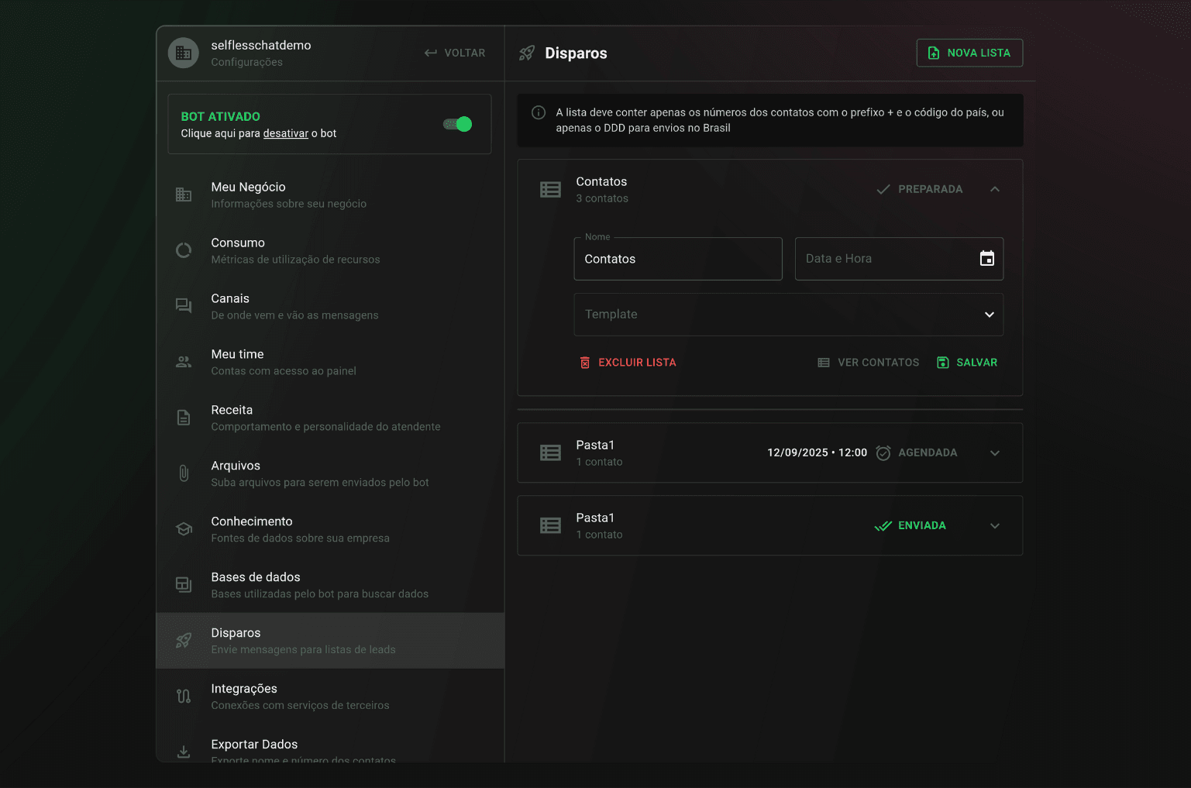
Task: Click the list icon of Contatos card
Action: click(550, 189)
